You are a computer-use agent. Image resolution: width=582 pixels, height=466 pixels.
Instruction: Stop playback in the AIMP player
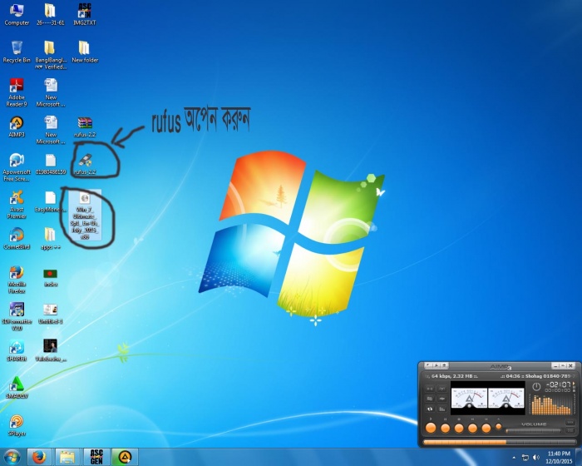[458, 428]
